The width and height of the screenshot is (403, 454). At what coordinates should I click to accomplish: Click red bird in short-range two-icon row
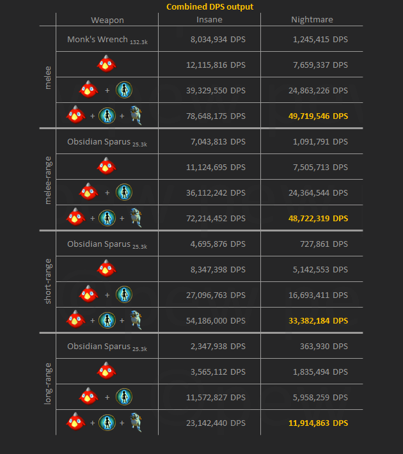(x=88, y=294)
